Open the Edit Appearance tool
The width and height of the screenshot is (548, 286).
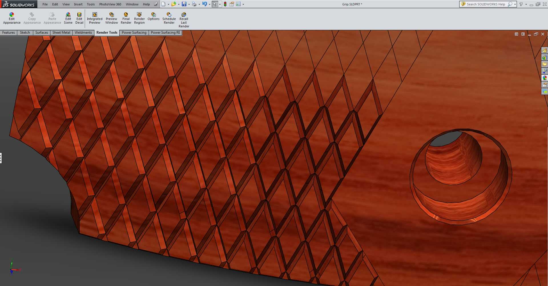(12, 18)
